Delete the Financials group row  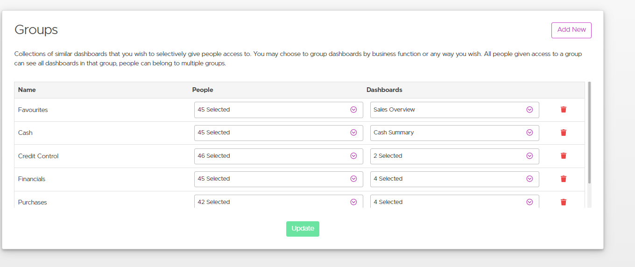click(x=563, y=179)
